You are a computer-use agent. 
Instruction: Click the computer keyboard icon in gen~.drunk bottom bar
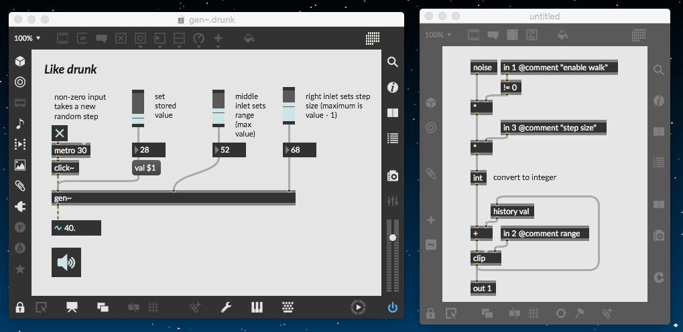(x=288, y=308)
